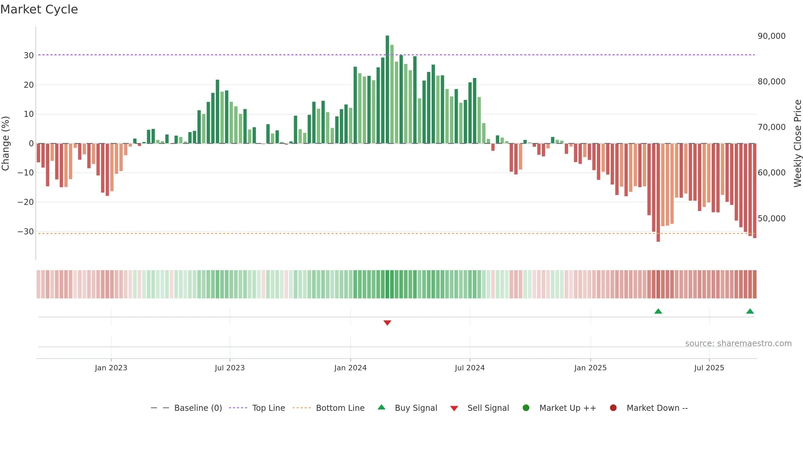Click the 20 tick on Change axis

point(29,85)
